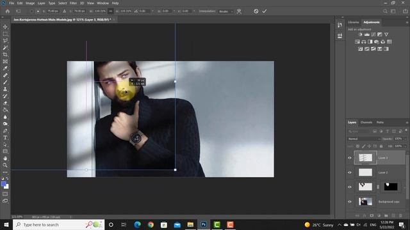The image size is (410, 230).
Task: Toggle visibility of the masked layer
Action: (350, 187)
